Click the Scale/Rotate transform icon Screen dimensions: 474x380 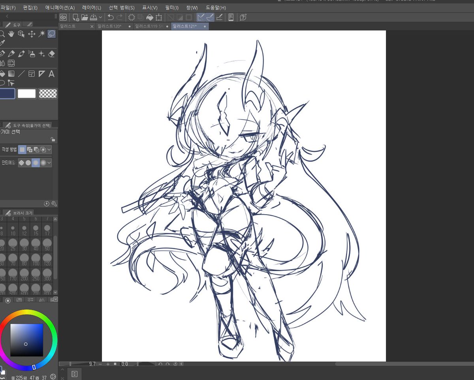pos(159,17)
